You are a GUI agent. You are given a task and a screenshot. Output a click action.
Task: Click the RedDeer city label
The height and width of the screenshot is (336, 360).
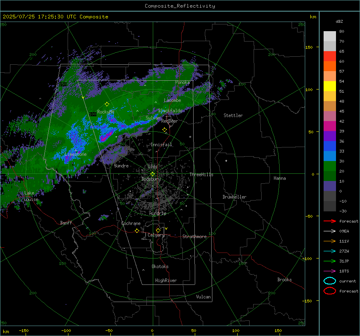tap(170, 121)
